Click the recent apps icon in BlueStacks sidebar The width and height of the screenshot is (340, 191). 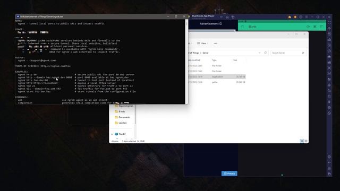click(329, 173)
